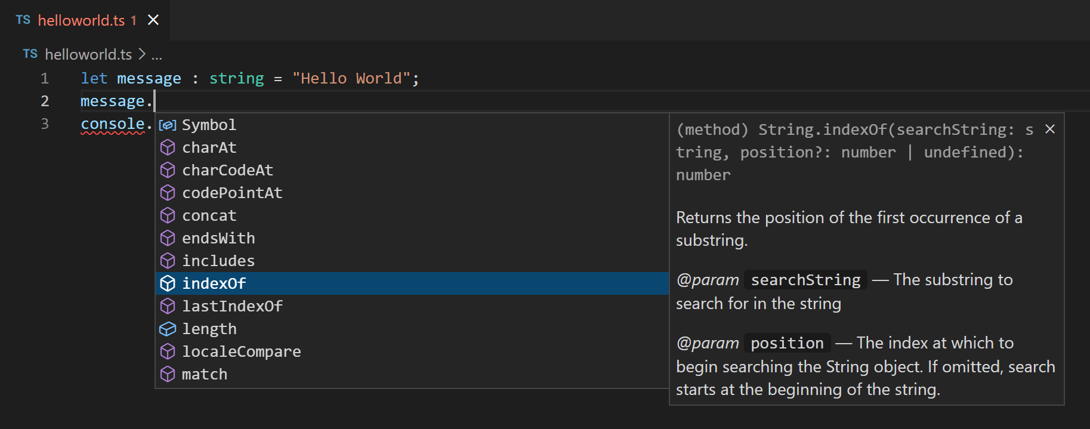Viewport: 1090px width, 429px height.
Task: Click the TS icon in the breadcrumb bar
Action: 30,54
